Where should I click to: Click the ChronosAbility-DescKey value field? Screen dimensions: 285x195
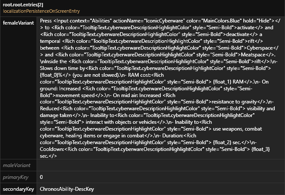click(67, 189)
